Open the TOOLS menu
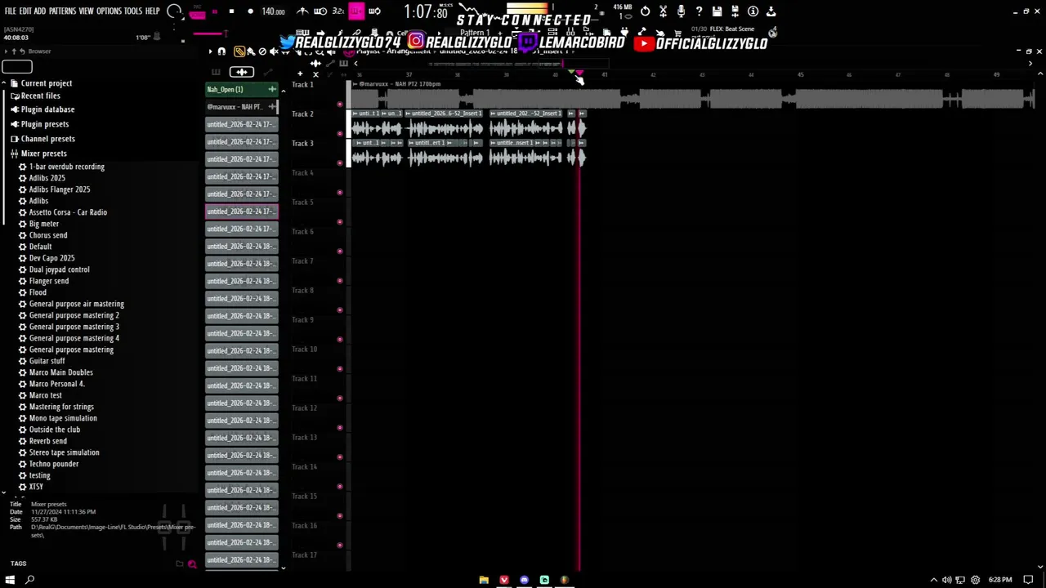This screenshot has width=1046, height=588. pos(133,11)
